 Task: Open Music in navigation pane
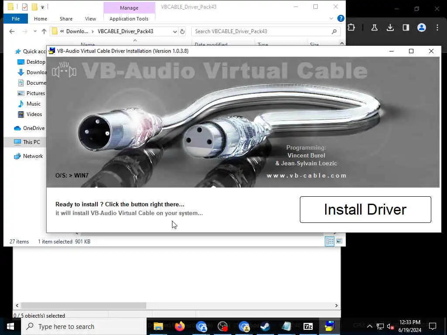click(29, 104)
